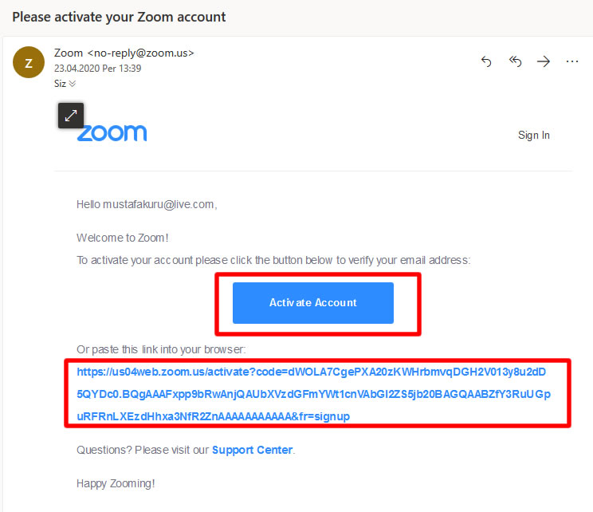
Task: Open the Support Center link
Action: pos(252,450)
